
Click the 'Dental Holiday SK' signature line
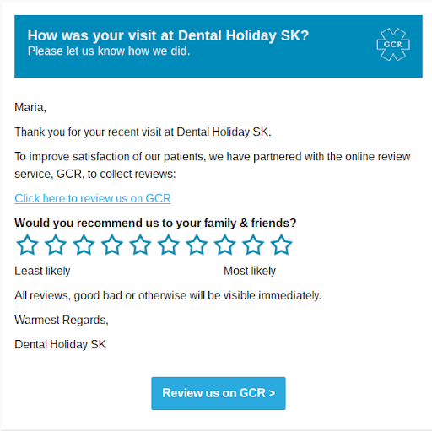point(60,344)
